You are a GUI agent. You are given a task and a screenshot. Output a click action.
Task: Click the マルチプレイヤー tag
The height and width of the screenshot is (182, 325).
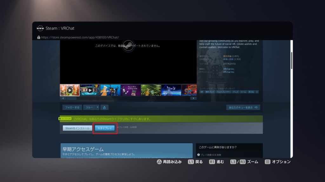(x=223, y=92)
